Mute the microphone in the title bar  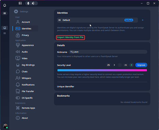click(x=28, y=3)
